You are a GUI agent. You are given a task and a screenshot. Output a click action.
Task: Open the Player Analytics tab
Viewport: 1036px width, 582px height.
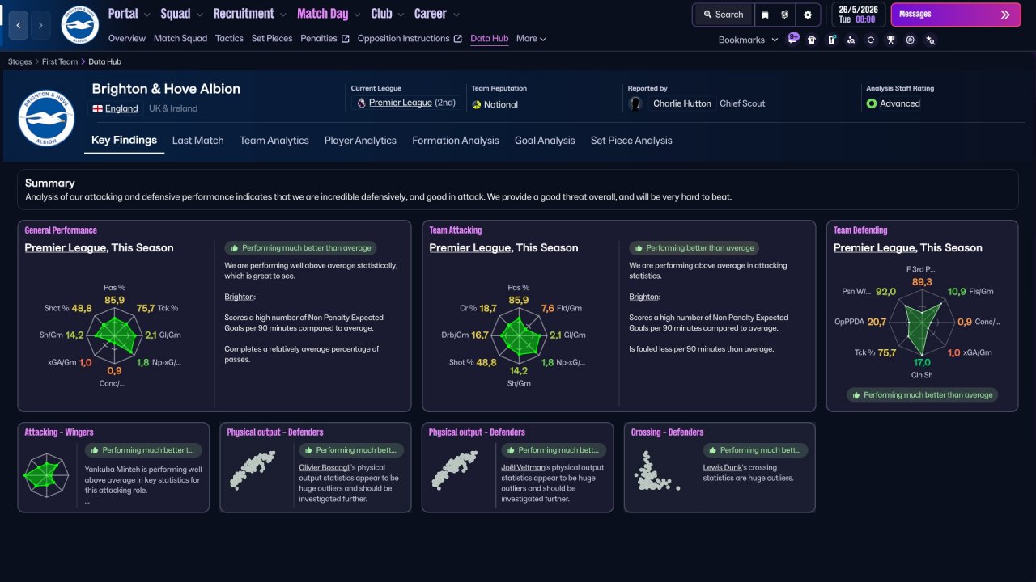click(x=360, y=141)
